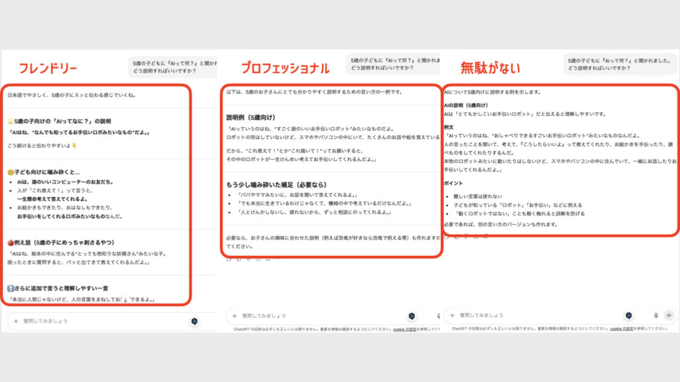
Task: Click the send button in the middle chat
Action: (413, 314)
